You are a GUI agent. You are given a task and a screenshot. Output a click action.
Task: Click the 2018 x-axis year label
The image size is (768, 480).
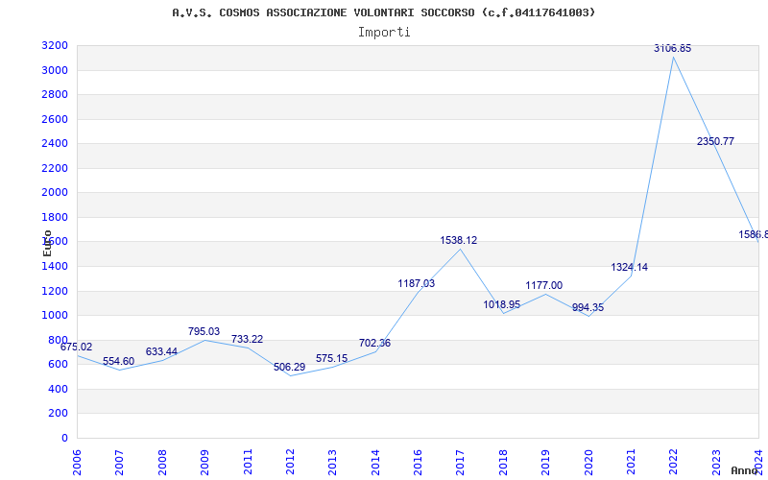(503, 462)
